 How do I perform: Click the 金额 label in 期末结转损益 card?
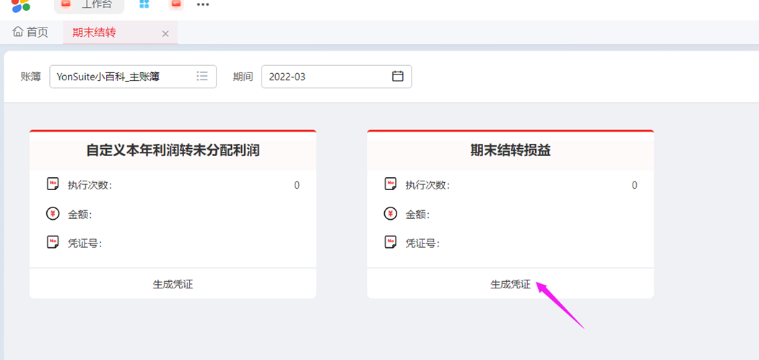417,215
